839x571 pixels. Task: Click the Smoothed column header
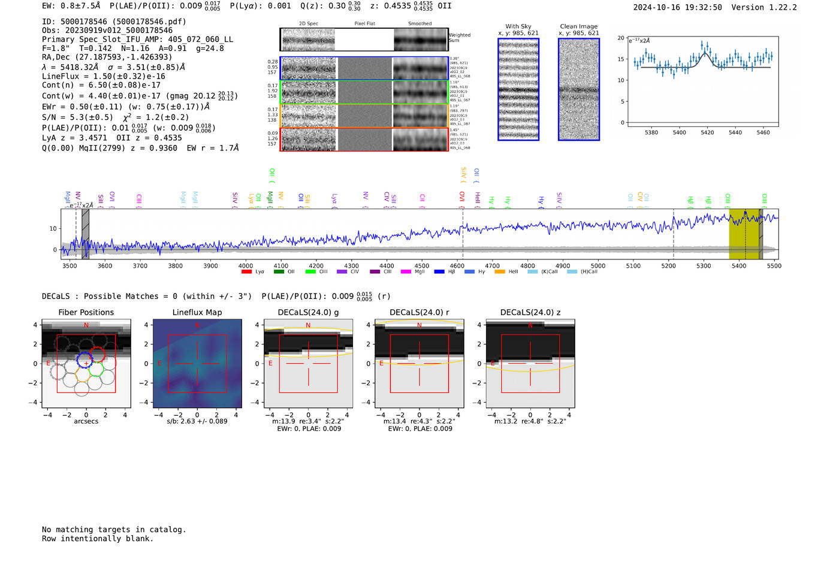[x=419, y=24]
